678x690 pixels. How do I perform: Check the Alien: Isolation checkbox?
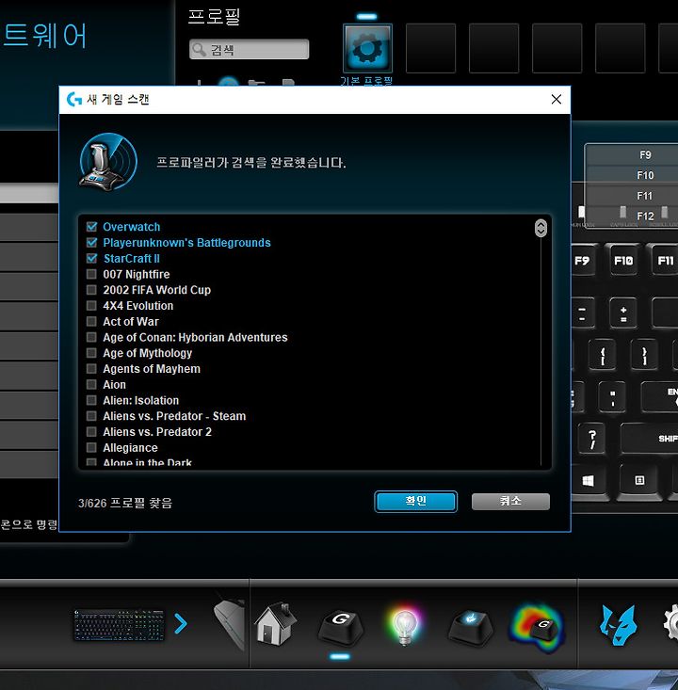91,400
